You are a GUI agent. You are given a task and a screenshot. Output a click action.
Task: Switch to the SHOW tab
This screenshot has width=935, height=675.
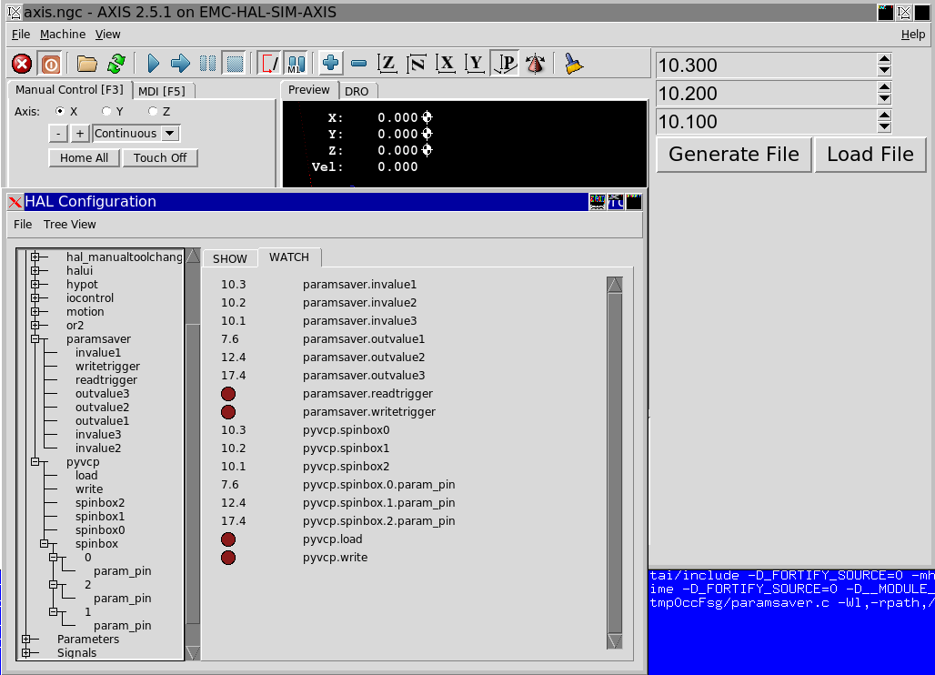pos(229,258)
